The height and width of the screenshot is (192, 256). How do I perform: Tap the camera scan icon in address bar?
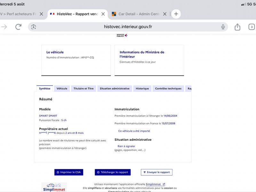(x=34, y=27)
